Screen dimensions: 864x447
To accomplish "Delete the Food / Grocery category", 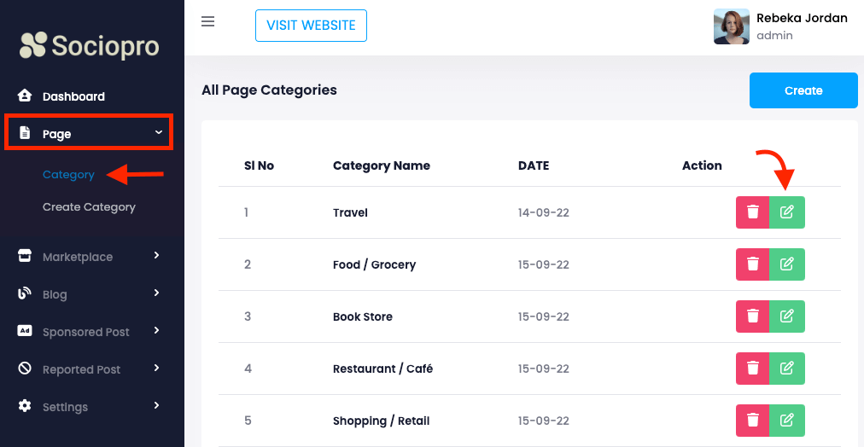I will point(752,264).
